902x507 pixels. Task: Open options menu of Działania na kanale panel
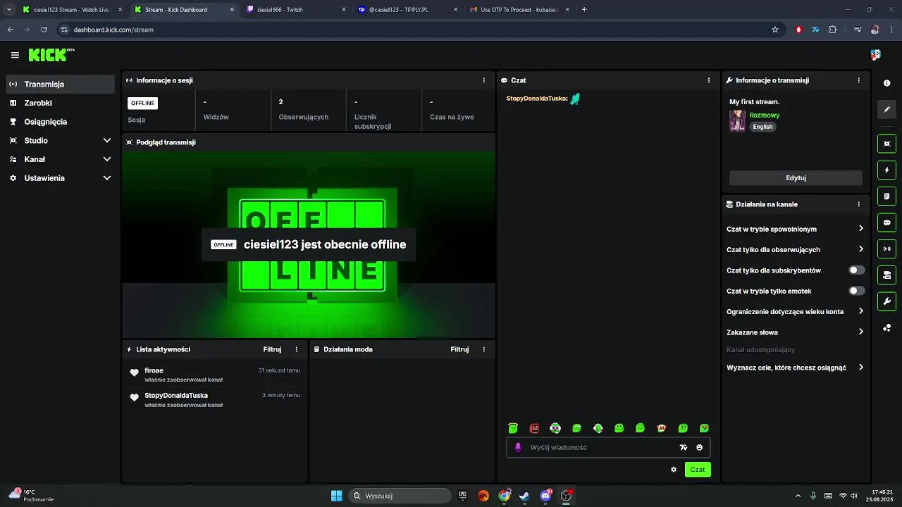[858, 204]
